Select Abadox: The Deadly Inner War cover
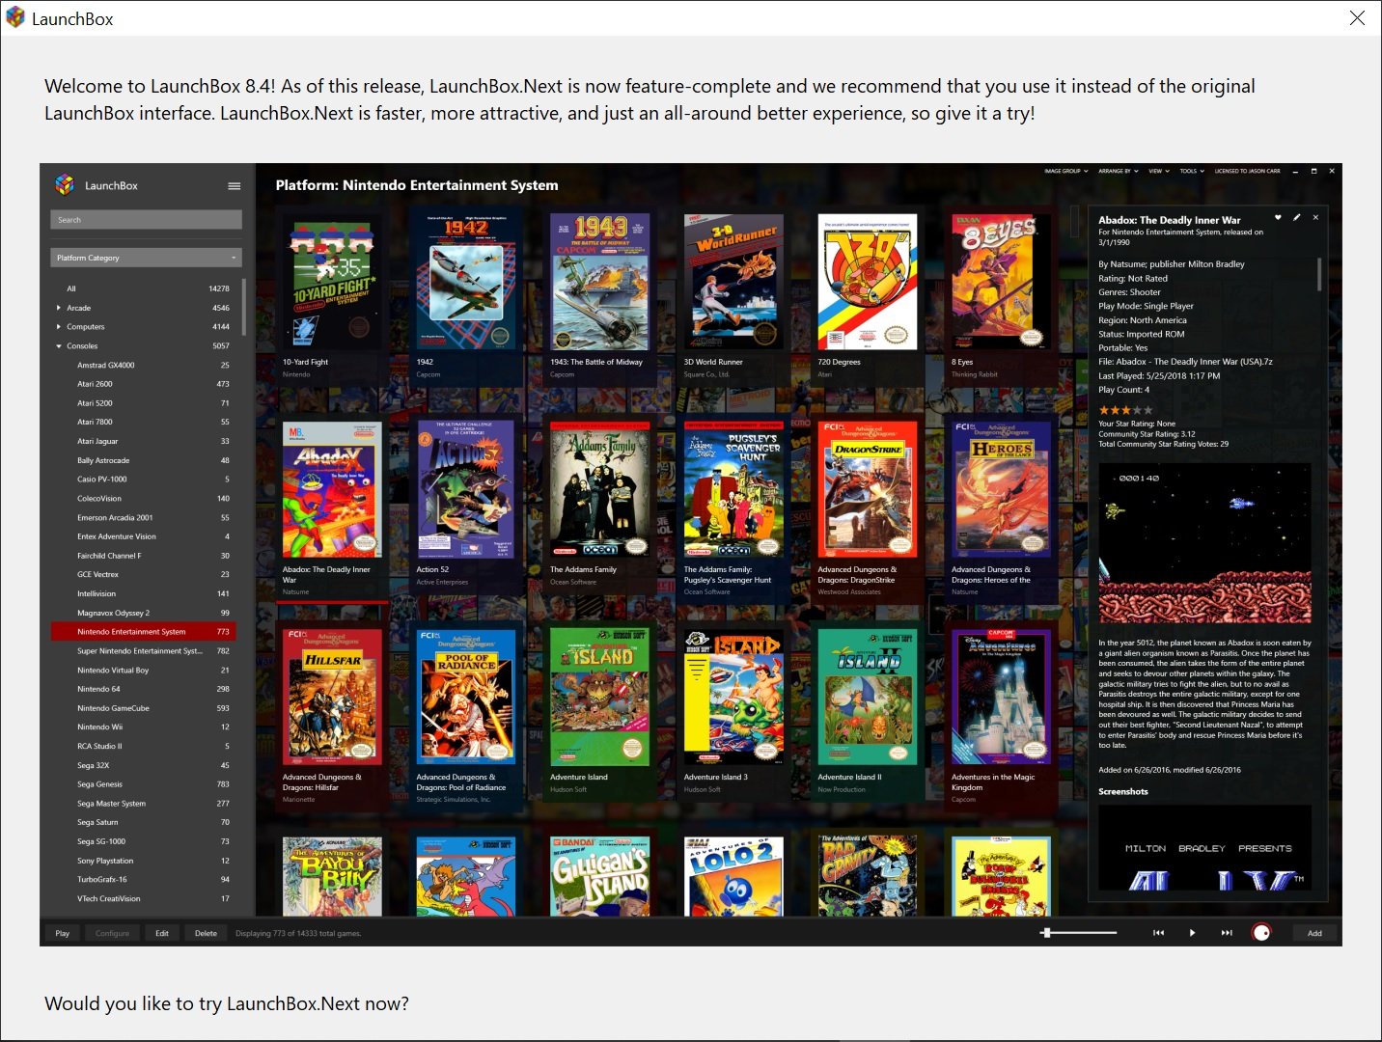This screenshot has height=1042, width=1382. tap(332, 489)
